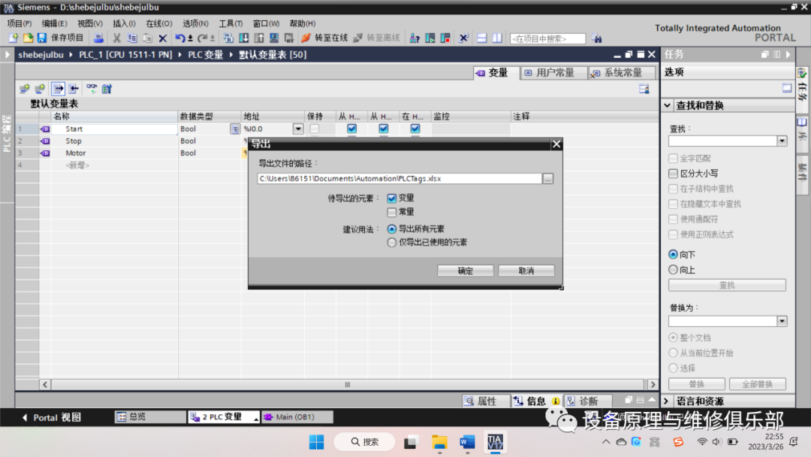Open the 插入(I) menu
This screenshot has width=811, height=457.
tap(123, 23)
